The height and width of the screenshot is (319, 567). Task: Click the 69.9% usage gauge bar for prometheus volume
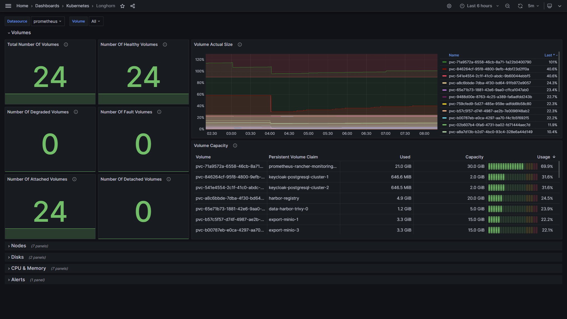[513, 166]
